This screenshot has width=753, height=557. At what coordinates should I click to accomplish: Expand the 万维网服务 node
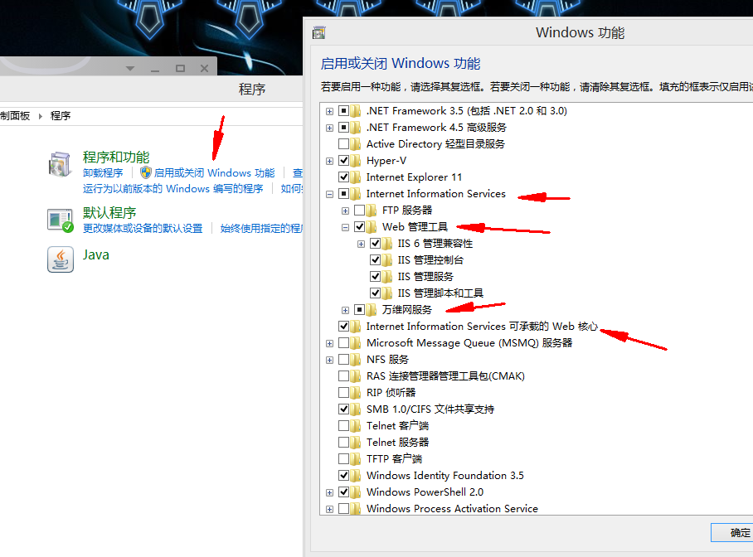[x=345, y=310]
